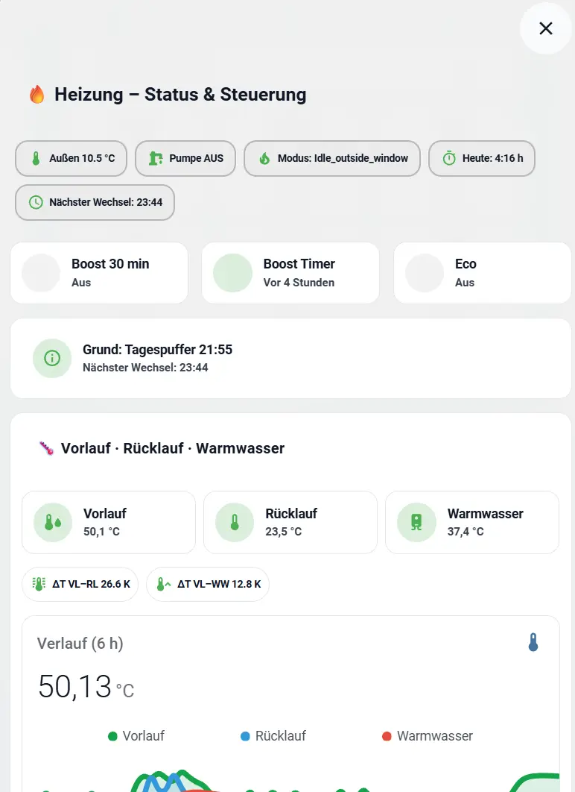
Task: Open the ΔT VL–WW 12.8 K chip
Action: coord(208,585)
